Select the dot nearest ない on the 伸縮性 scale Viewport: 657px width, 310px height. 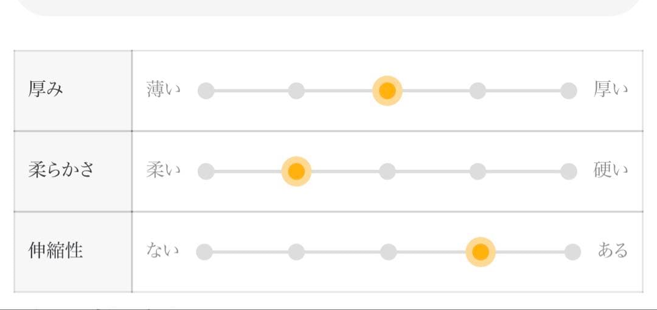coord(204,252)
